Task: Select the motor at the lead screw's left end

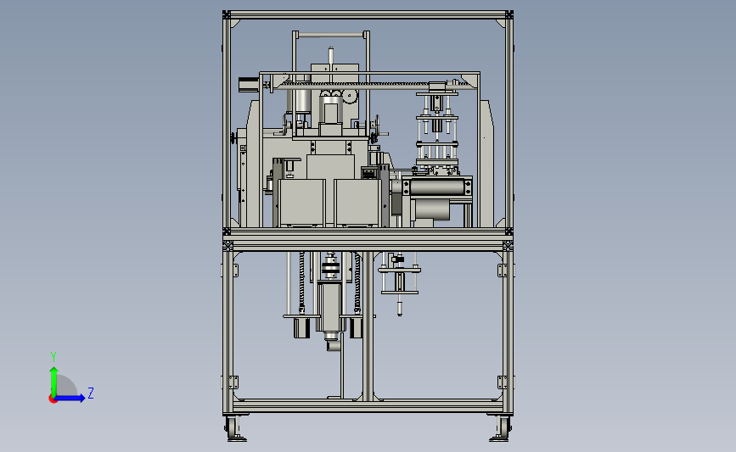Action: point(249,85)
